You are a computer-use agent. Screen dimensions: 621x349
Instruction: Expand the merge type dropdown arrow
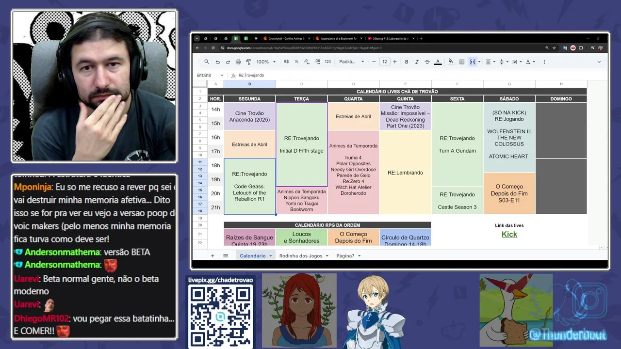click(x=479, y=62)
